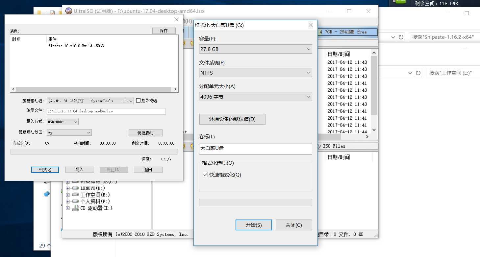Screen dimensions: 480x257
Task: Click the CD 驱动器(I:) tree label
Action: point(96,208)
